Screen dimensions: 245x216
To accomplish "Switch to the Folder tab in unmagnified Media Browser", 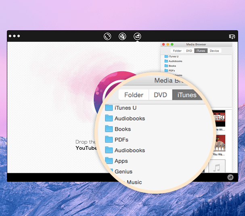I will click(177, 51).
